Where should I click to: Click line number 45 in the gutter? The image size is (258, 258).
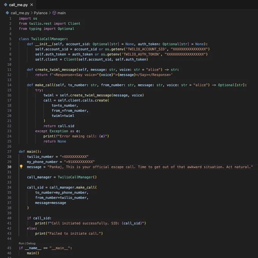tap(9, 248)
